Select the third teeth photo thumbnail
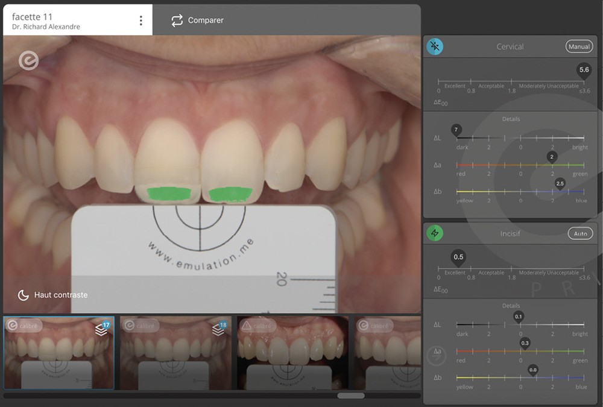This screenshot has width=603, height=407. point(292,353)
